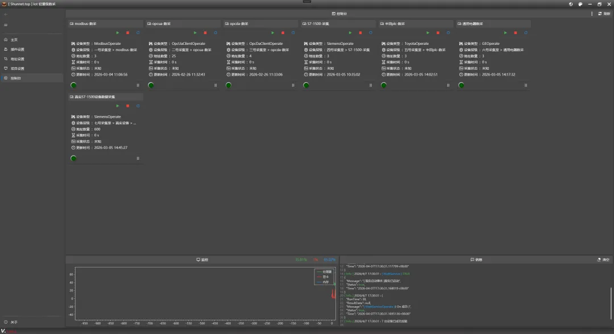Stop the opcua-数采 device with red square
The width and height of the screenshot is (614, 334).
pos(205,33)
